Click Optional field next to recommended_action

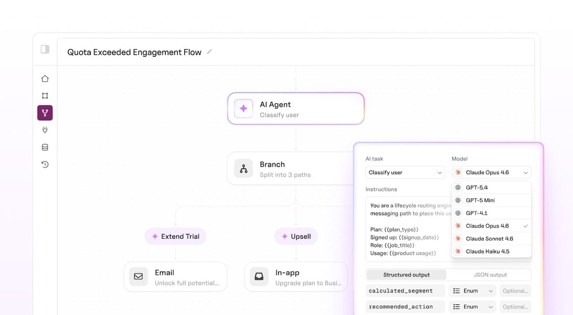point(515,307)
